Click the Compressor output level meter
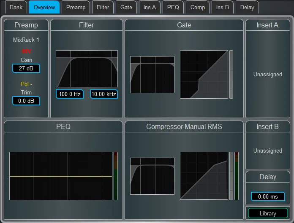 click(x=237, y=176)
